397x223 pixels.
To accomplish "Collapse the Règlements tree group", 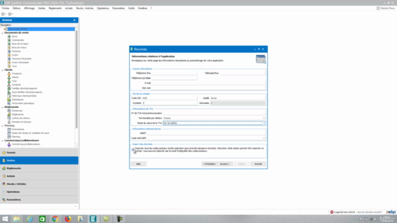I will 2,107.
